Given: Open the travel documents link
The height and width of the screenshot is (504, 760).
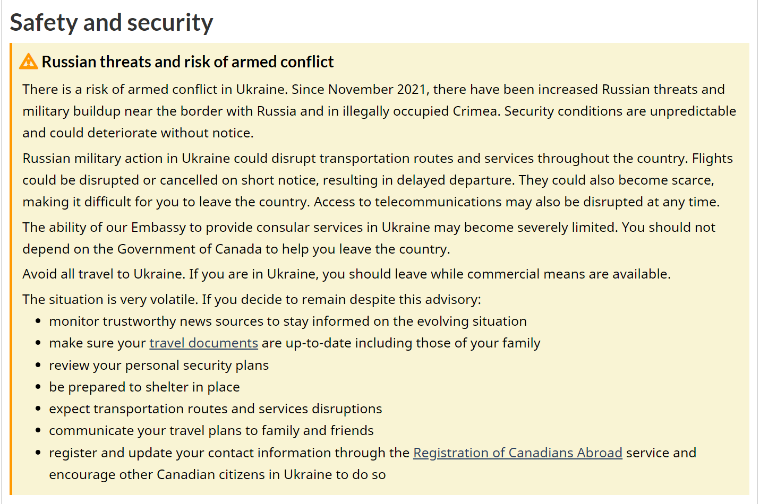Looking at the screenshot, I should (203, 343).
